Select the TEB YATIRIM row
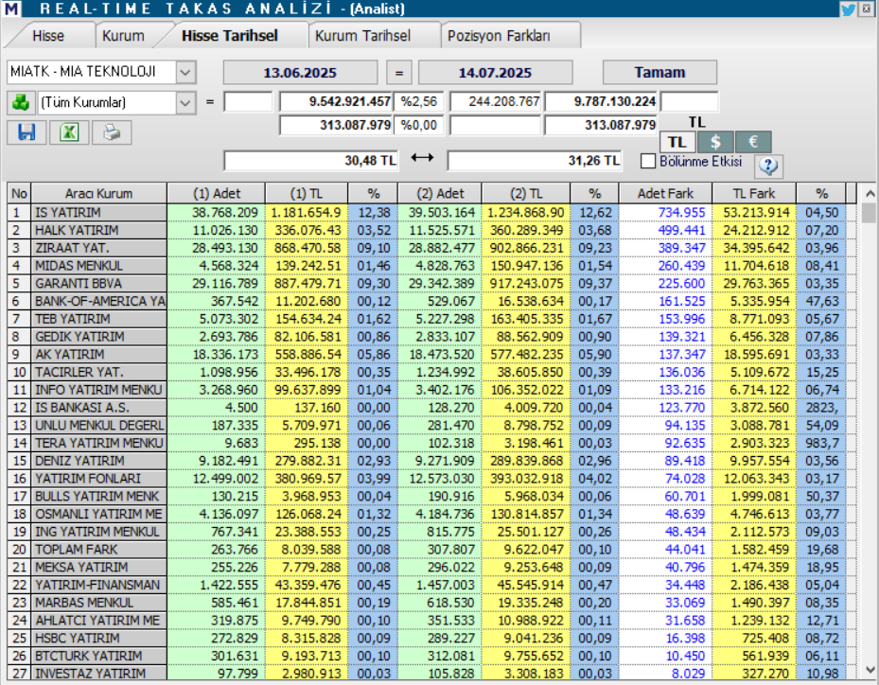The width and height of the screenshot is (879, 685). point(431,319)
